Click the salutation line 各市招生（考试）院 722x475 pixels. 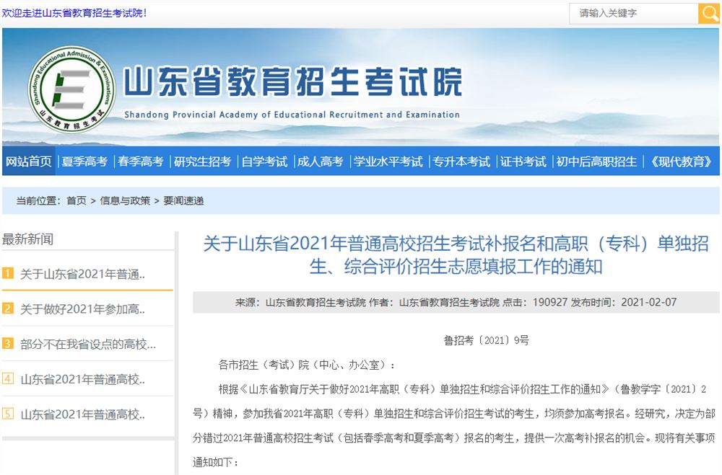coord(307,365)
